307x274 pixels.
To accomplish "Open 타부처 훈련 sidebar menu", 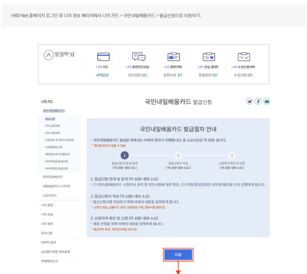I will 48,243.
